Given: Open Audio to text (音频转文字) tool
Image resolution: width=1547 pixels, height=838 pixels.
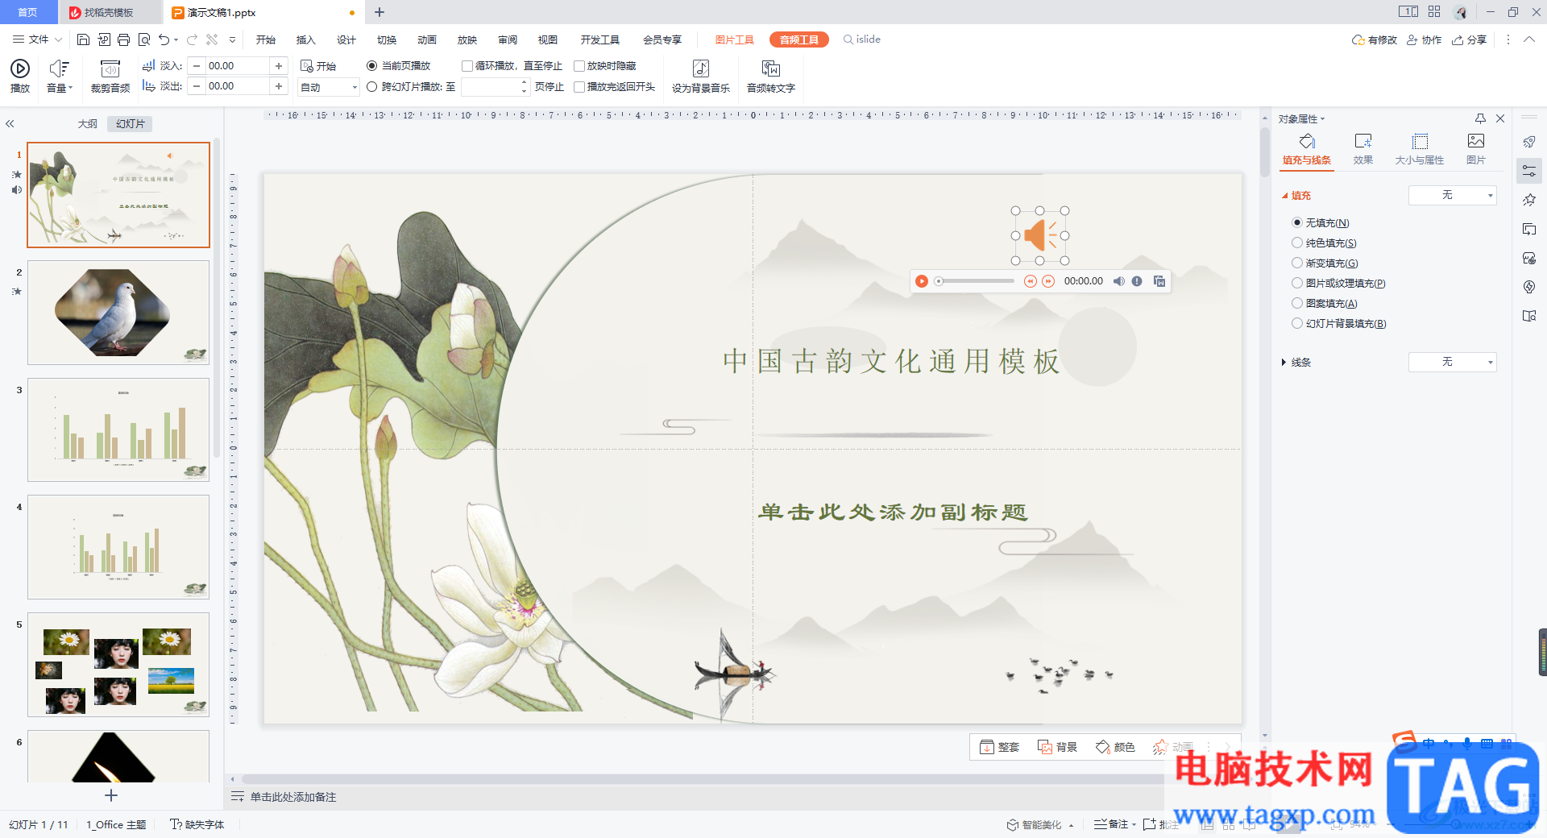Looking at the screenshot, I should point(770,77).
